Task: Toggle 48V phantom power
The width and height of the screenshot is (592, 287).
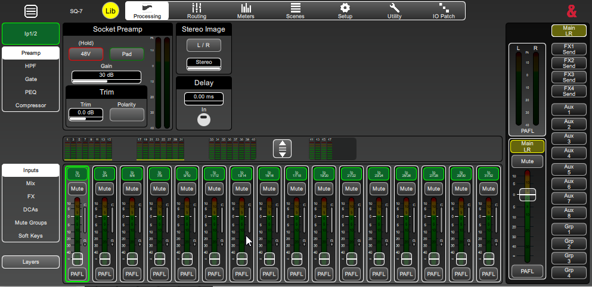Action: pyautogui.click(x=86, y=54)
